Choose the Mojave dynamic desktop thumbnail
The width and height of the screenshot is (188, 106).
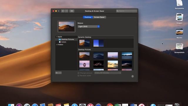point(85,43)
